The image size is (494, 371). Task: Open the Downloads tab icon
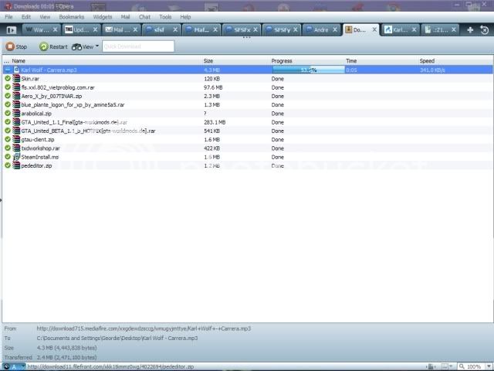348,29
